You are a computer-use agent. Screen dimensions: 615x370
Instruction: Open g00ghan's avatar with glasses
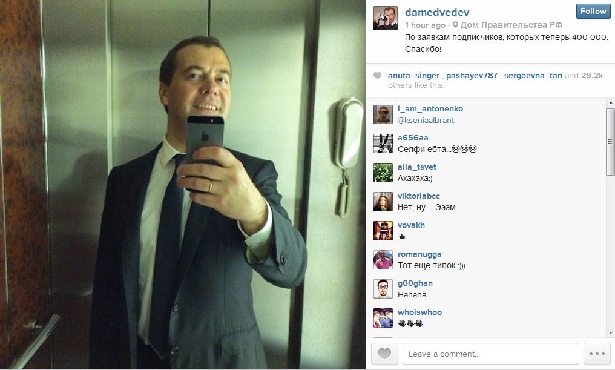coord(383,289)
